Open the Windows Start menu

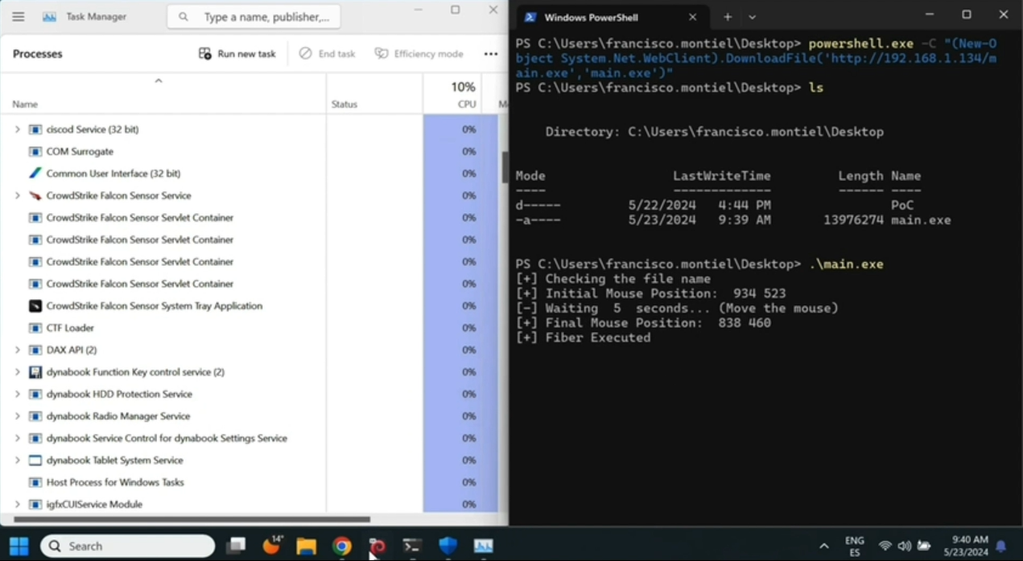[19, 547]
